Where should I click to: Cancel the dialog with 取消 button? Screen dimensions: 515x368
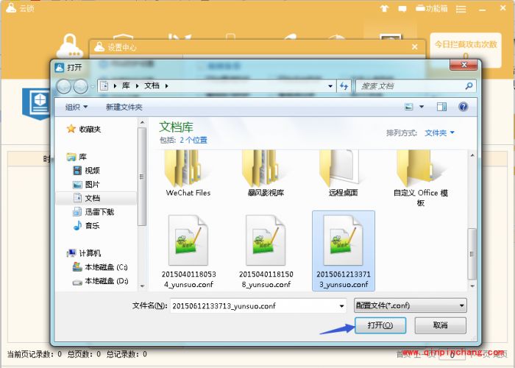pos(440,325)
